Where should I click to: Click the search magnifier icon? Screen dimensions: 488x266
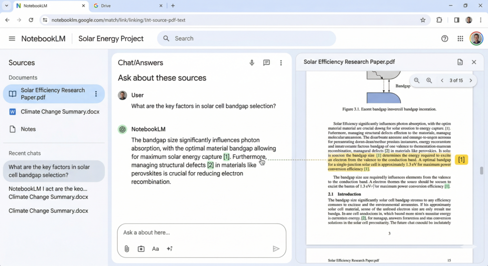click(166, 39)
